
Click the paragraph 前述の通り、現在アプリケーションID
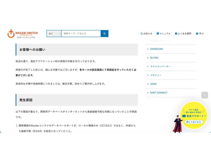56,61
